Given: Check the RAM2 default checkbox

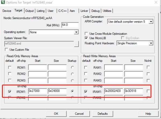Looking at the screenshot, I should (86, 74).
